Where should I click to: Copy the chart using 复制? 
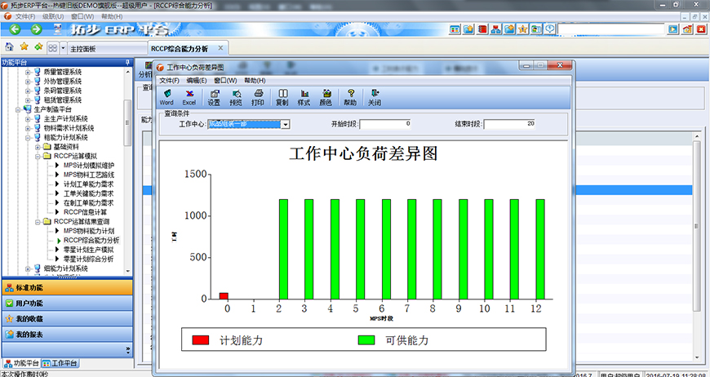(x=282, y=97)
